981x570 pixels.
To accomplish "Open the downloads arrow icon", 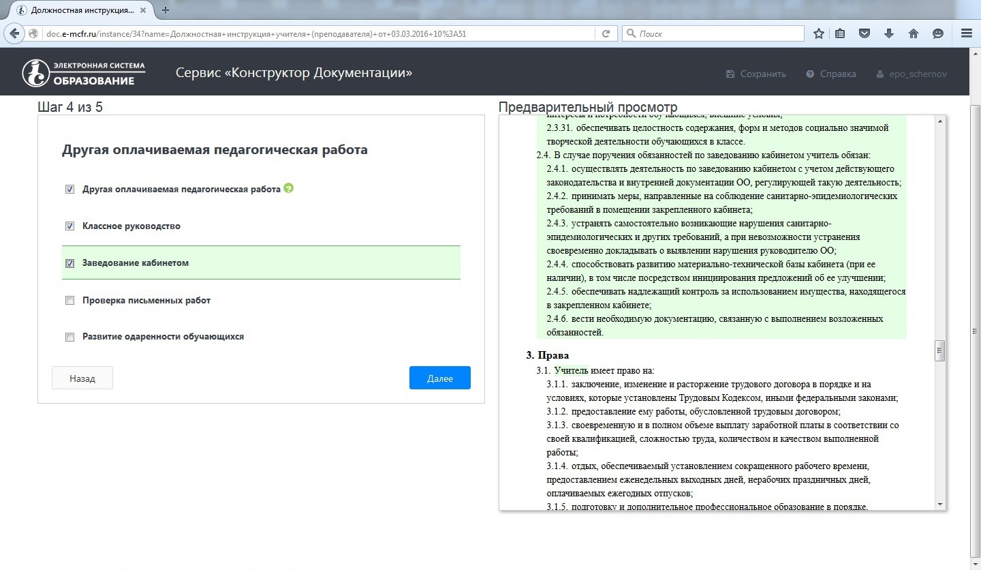I will 889,33.
